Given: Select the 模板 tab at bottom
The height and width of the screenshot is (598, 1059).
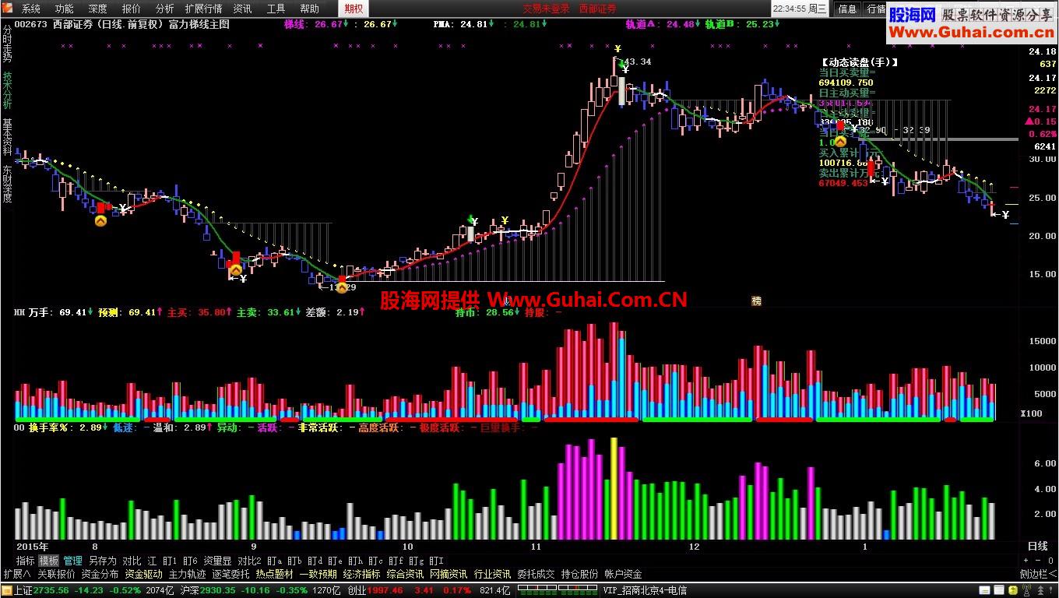Looking at the screenshot, I should coord(49,561).
